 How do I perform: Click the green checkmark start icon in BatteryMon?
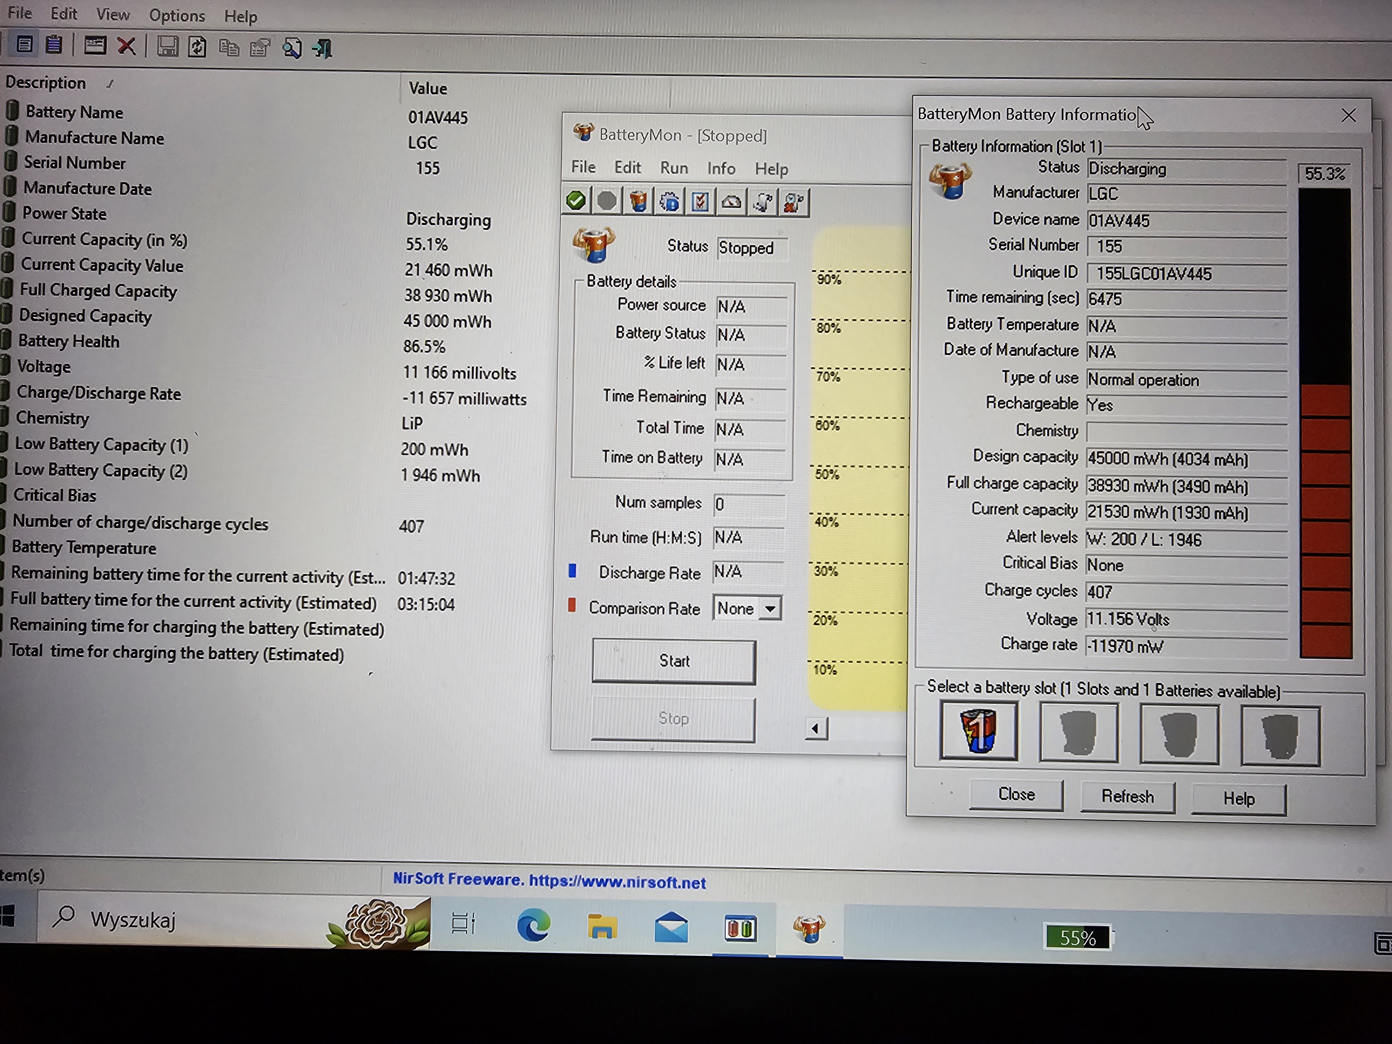click(576, 201)
